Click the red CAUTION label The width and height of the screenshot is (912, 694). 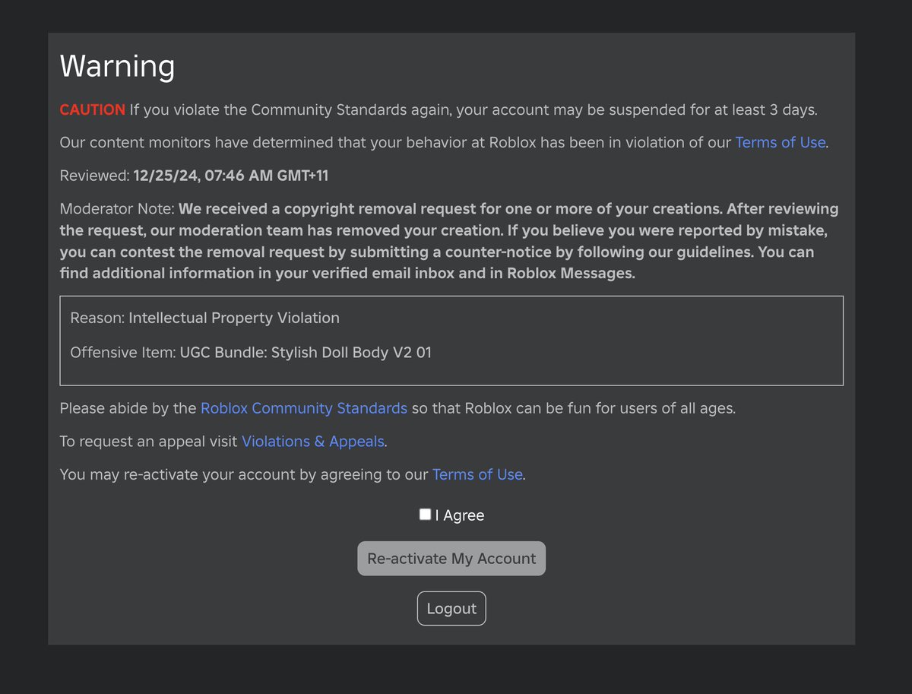93,109
